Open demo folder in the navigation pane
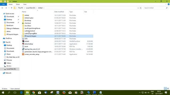Image resolution: width=170 pixels, height=95 pixels. pyautogui.click(x=8, y=31)
